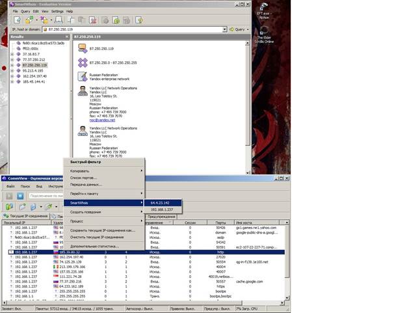Open the IP, host or domain combo box dropdown
Image resolution: width=398 pixels, height=313 pixels.
click(x=224, y=29)
